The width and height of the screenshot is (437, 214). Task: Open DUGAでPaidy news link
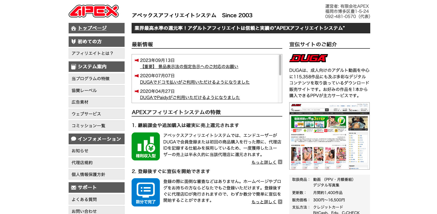point(190,97)
